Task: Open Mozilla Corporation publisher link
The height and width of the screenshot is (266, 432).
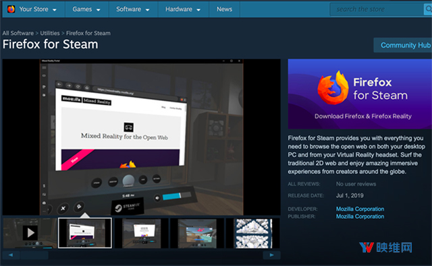Action: tap(360, 216)
